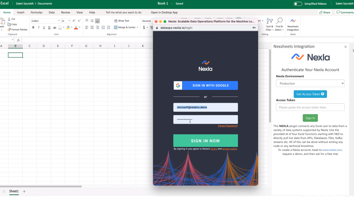Viewport: 354px width, 197px height.
Task: Click the Access Token input field
Action: 310,107
